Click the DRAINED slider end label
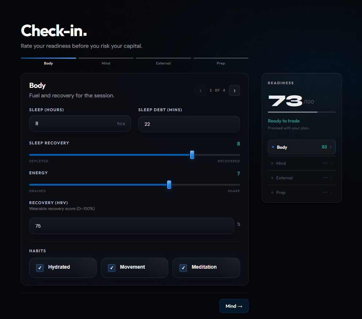This screenshot has width=362, height=319. (x=37, y=191)
